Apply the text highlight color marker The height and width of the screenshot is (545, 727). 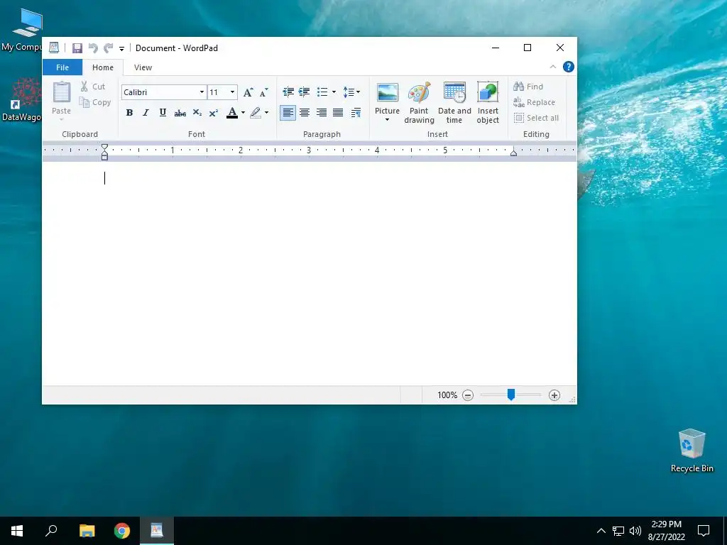coord(256,113)
